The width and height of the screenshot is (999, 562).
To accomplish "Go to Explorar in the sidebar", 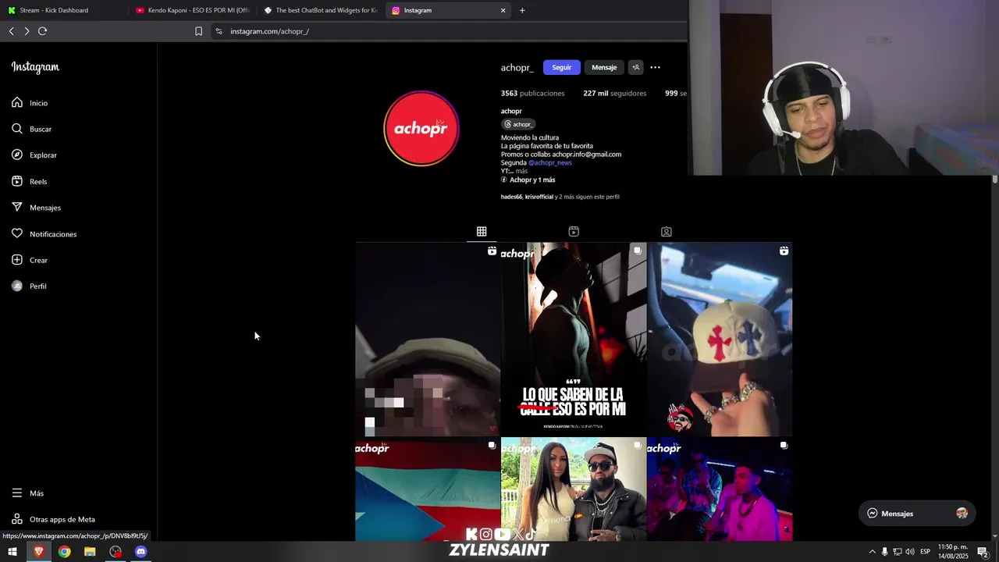I will click(34, 155).
